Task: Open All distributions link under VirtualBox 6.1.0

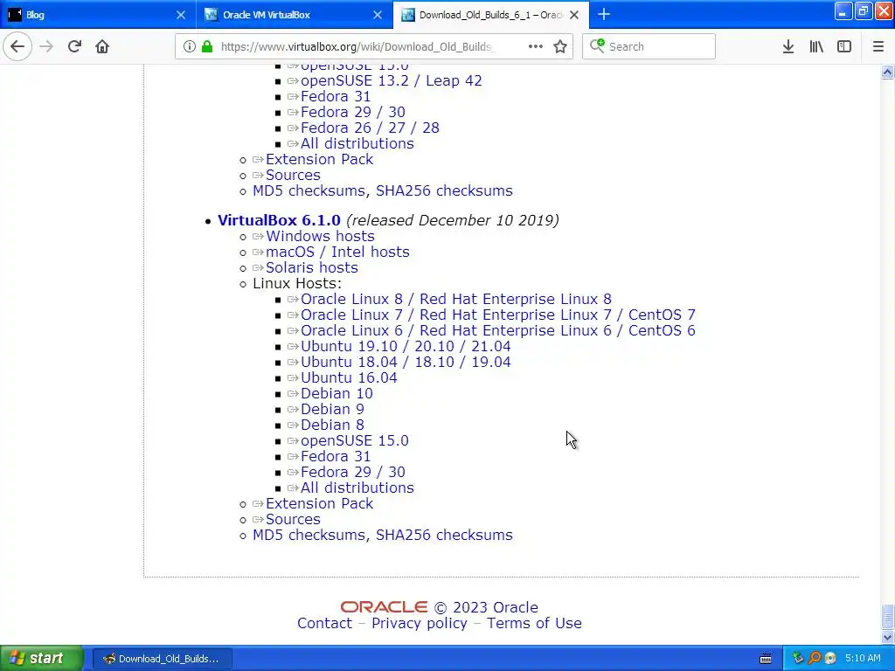Action: [357, 488]
